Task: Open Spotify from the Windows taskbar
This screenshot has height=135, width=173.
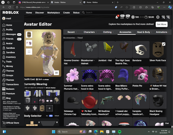Action: coord(120,132)
